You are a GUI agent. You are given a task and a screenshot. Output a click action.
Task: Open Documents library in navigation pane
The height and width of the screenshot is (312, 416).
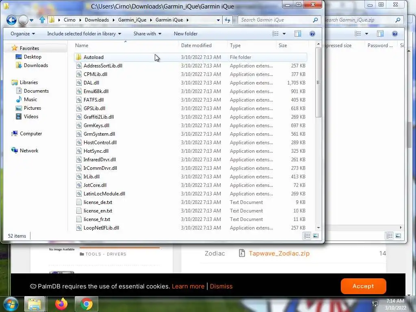[x=36, y=91]
